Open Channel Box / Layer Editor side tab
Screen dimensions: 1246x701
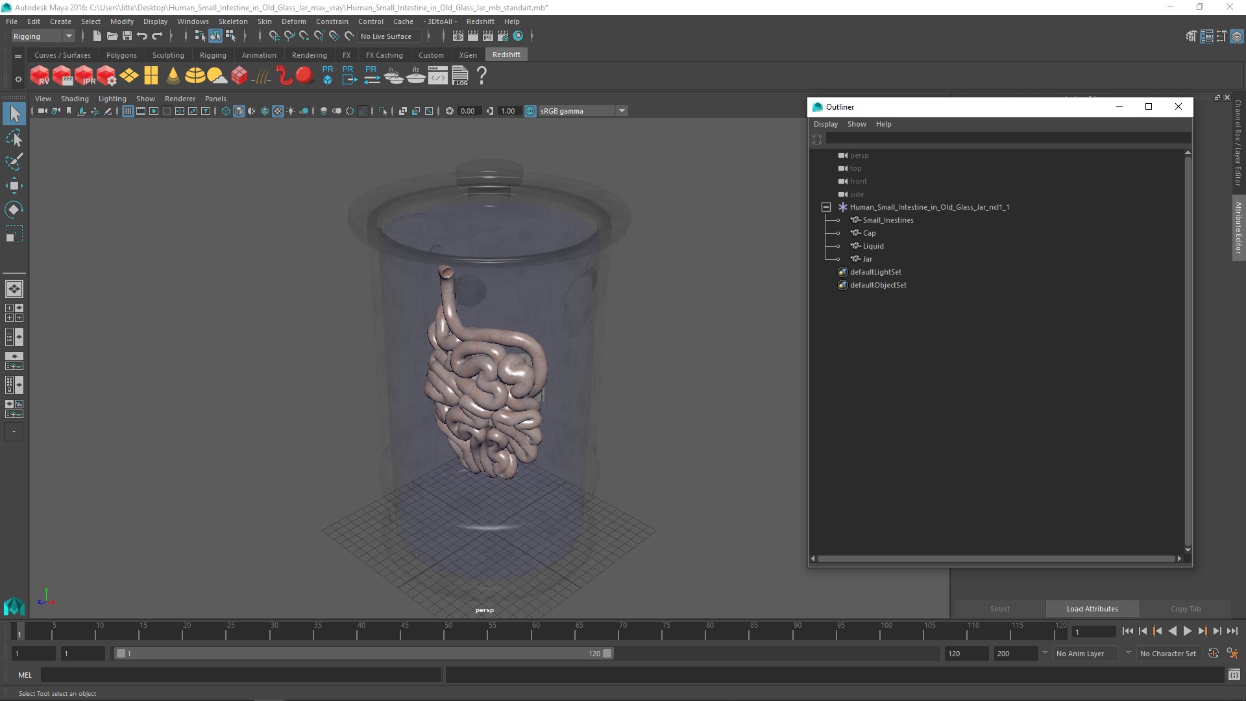tap(1238, 143)
